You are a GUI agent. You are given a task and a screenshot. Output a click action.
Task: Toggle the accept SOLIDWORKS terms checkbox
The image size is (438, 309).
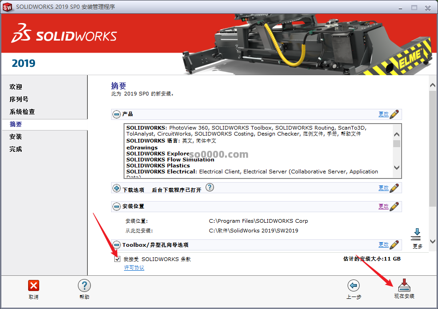click(x=117, y=259)
